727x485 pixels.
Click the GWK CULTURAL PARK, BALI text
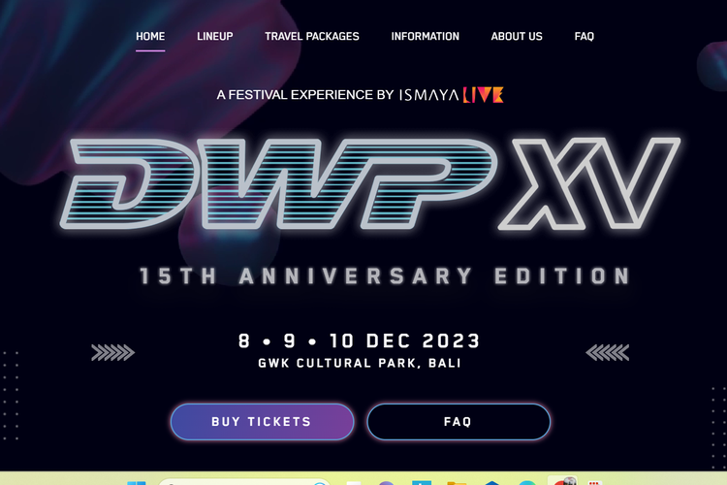[x=360, y=363]
